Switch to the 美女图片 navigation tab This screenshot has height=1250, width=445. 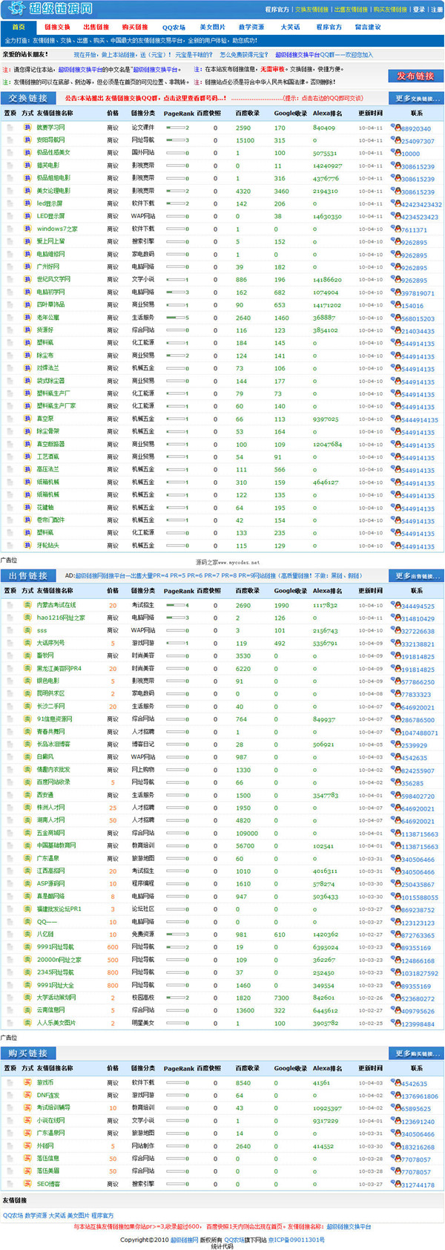212,27
